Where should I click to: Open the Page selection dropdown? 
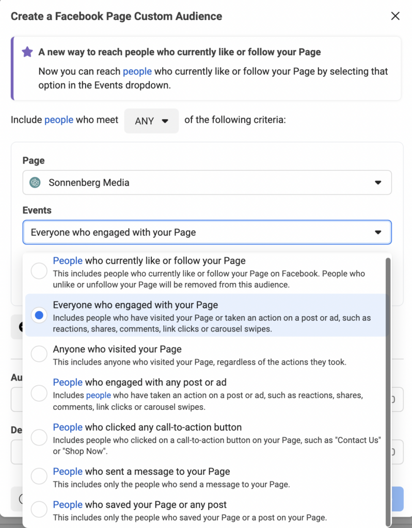tap(378, 183)
